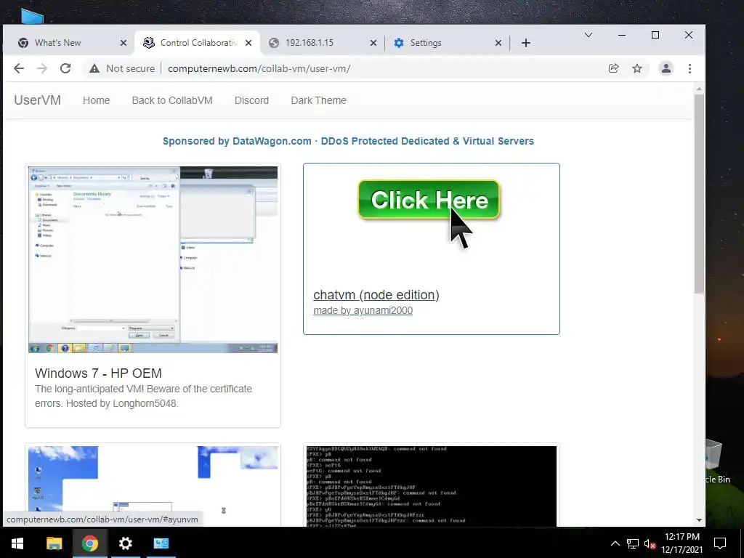
Task: Open the tab search dropdown arrow
Action: [x=589, y=35]
